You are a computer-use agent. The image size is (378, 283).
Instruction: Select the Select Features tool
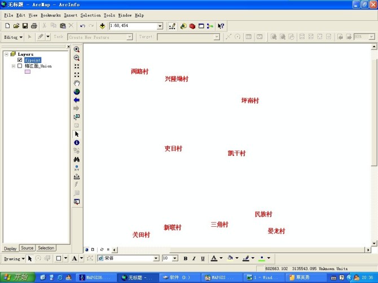click(x=77, y=117)
